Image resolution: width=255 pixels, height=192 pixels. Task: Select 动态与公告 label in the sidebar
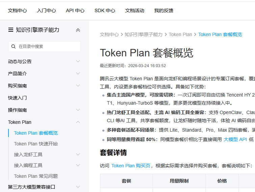20,61
